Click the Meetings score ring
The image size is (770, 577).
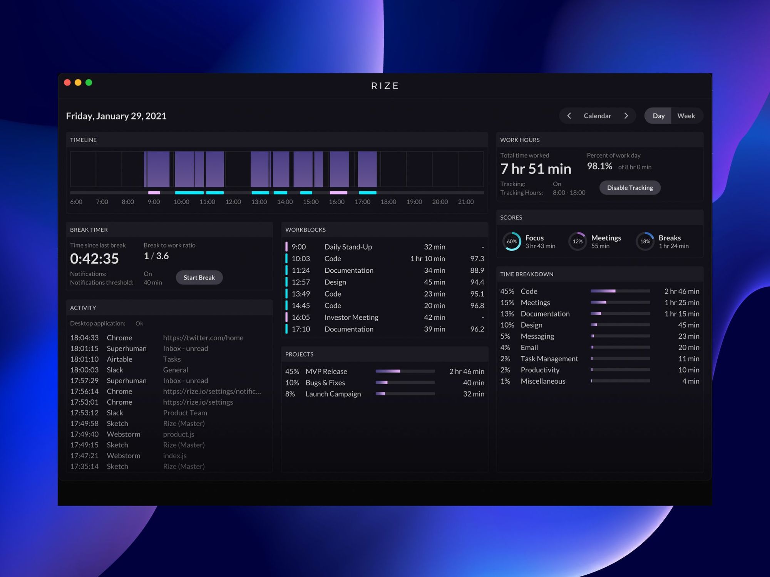577,242
